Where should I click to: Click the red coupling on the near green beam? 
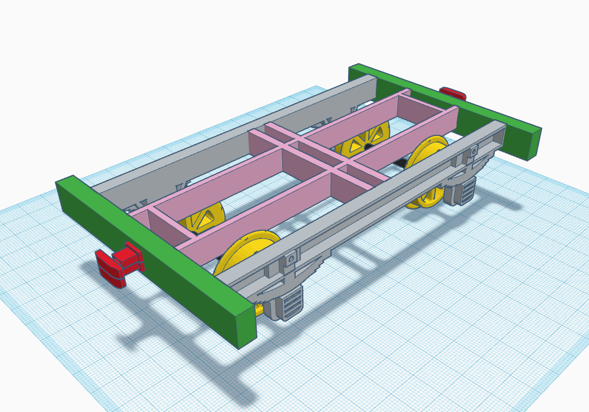coord(120,267)
